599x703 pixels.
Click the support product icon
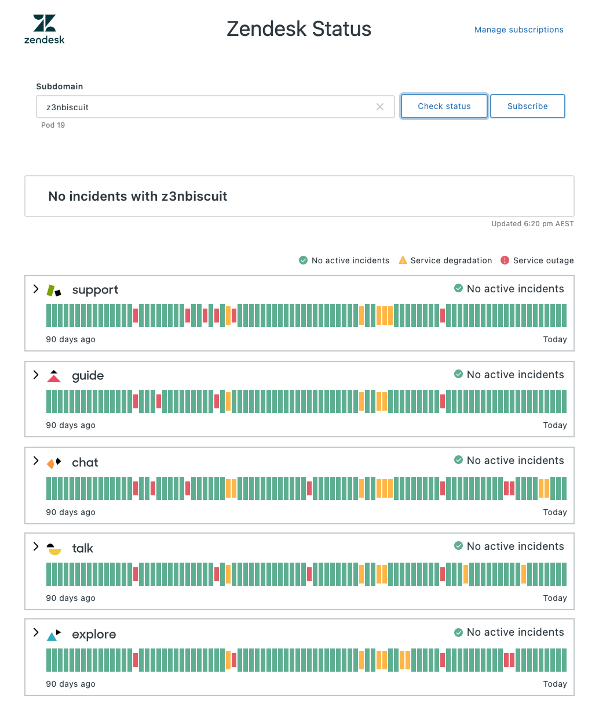tap(54, 290)
